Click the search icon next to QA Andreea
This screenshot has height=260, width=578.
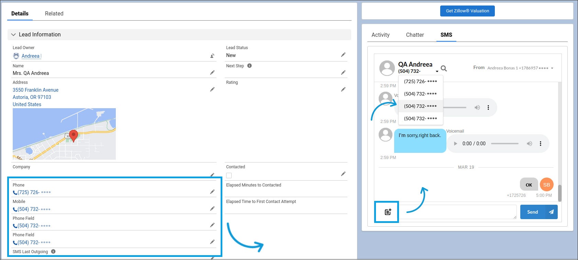[x=444, y=68]
